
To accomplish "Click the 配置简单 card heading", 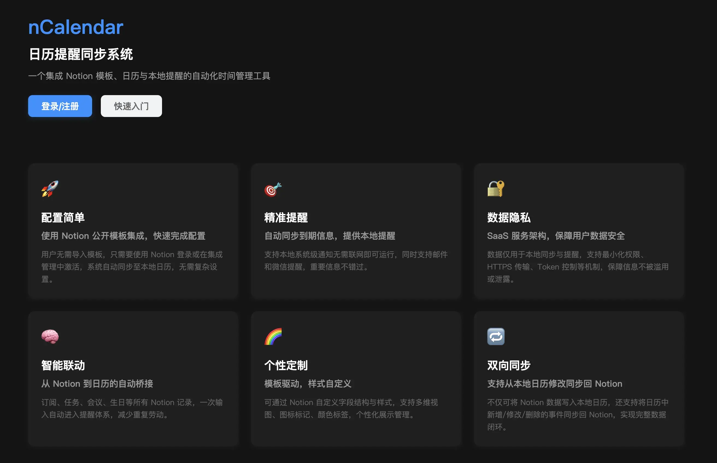I will [x=63, y=218].
